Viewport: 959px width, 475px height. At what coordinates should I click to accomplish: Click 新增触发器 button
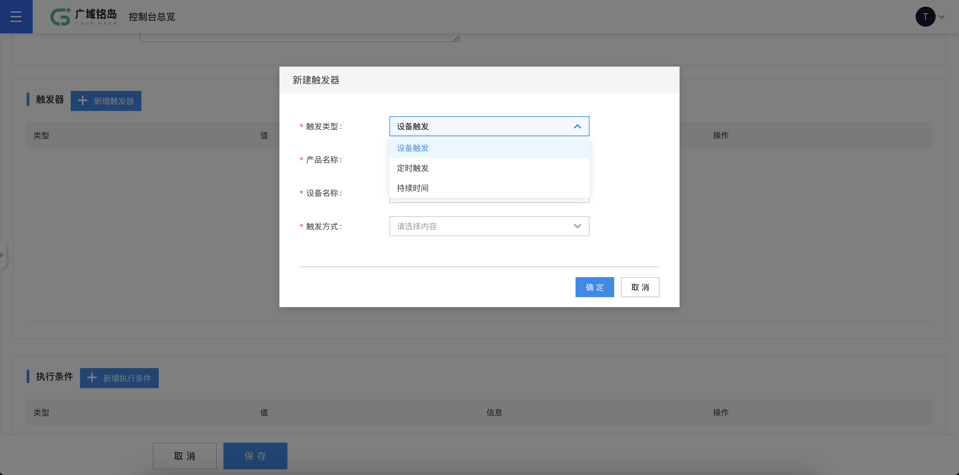click(x=106, y=101)
